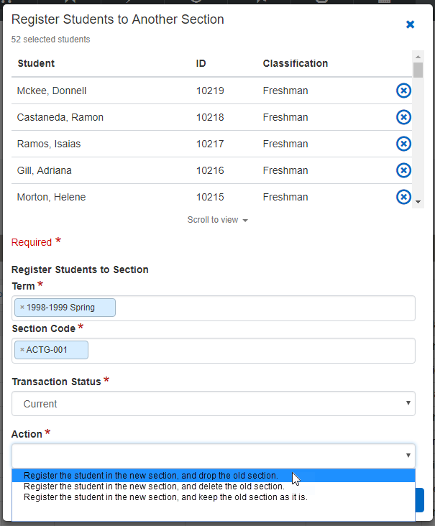The height and width of the screenshot is (526, 435).
Task: Open the Transaction Status dropdown
Action: [213, 404]
